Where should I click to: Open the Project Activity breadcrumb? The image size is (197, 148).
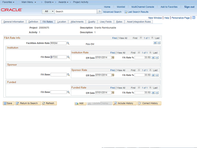[x=81, y=2]
